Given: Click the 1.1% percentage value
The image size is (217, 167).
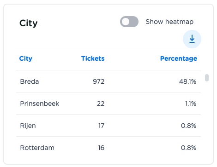Looking at the screenshot, I should (191, 104).
